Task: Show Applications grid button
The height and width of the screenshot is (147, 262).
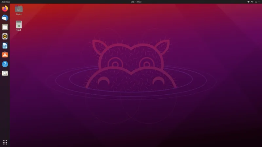Action: tap(5, 142)
